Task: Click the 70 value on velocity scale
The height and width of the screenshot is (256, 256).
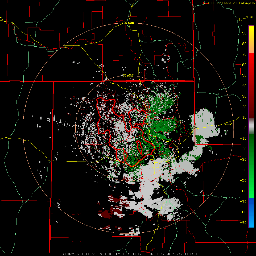Action: pos(244,54)
